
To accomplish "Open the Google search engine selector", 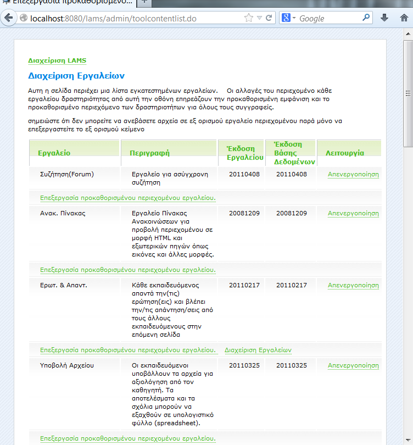I will [x=288, y=18].
